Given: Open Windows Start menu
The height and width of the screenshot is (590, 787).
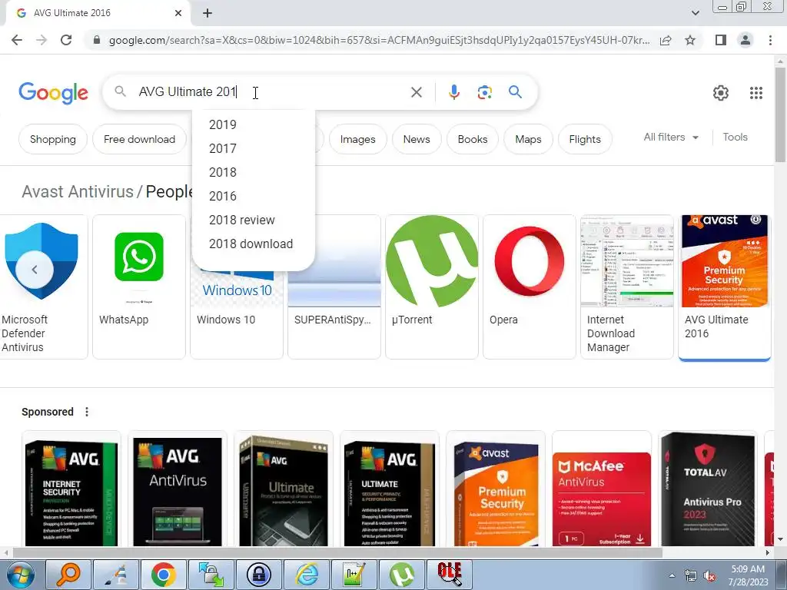Looking at the screenshot, I should tap(21, 575).
